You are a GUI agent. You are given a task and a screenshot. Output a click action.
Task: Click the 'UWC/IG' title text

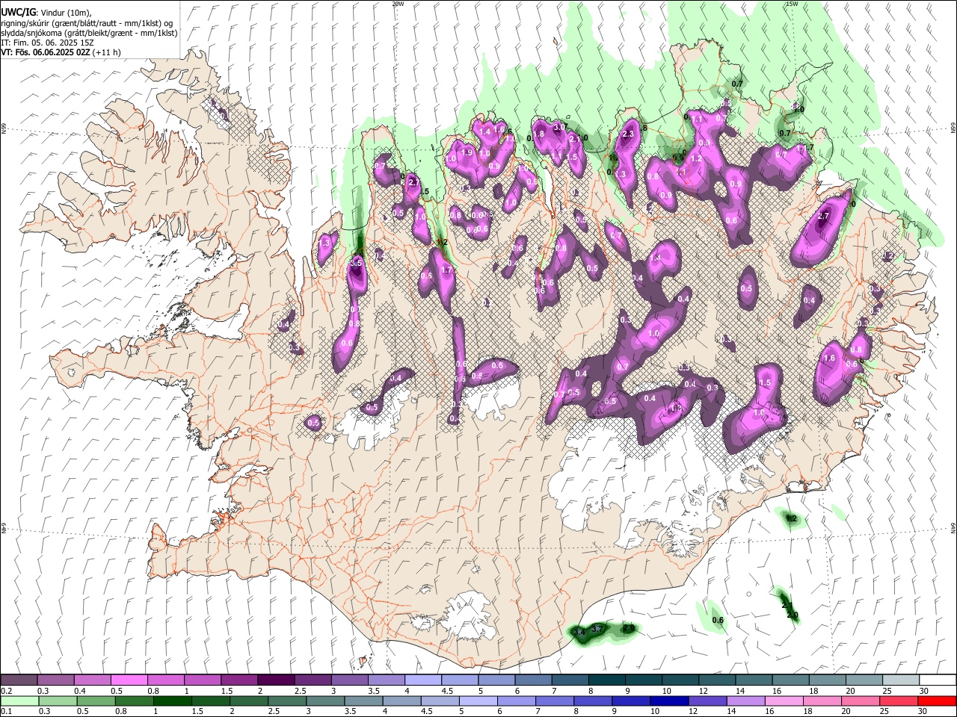click(17, 12)
